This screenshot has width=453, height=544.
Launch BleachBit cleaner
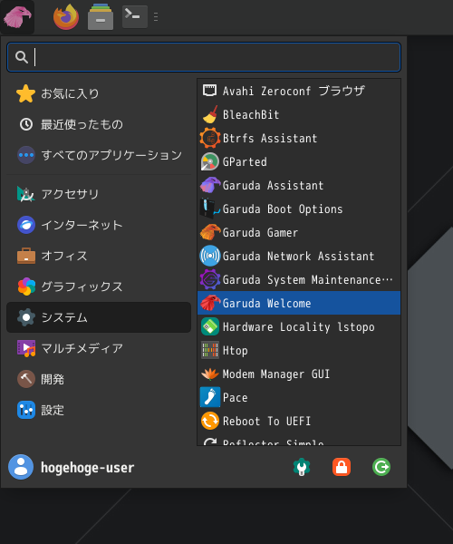[x=299, y=114]
